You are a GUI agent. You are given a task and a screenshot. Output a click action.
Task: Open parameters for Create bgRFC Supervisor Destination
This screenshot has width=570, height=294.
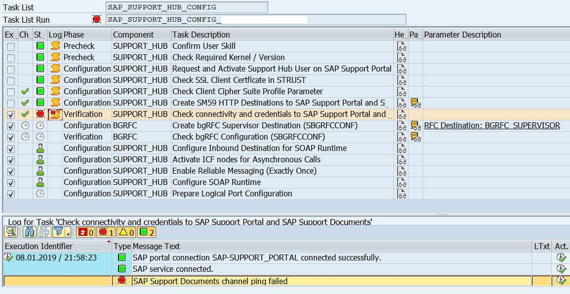pyautogui.click(x=416, y=126)
